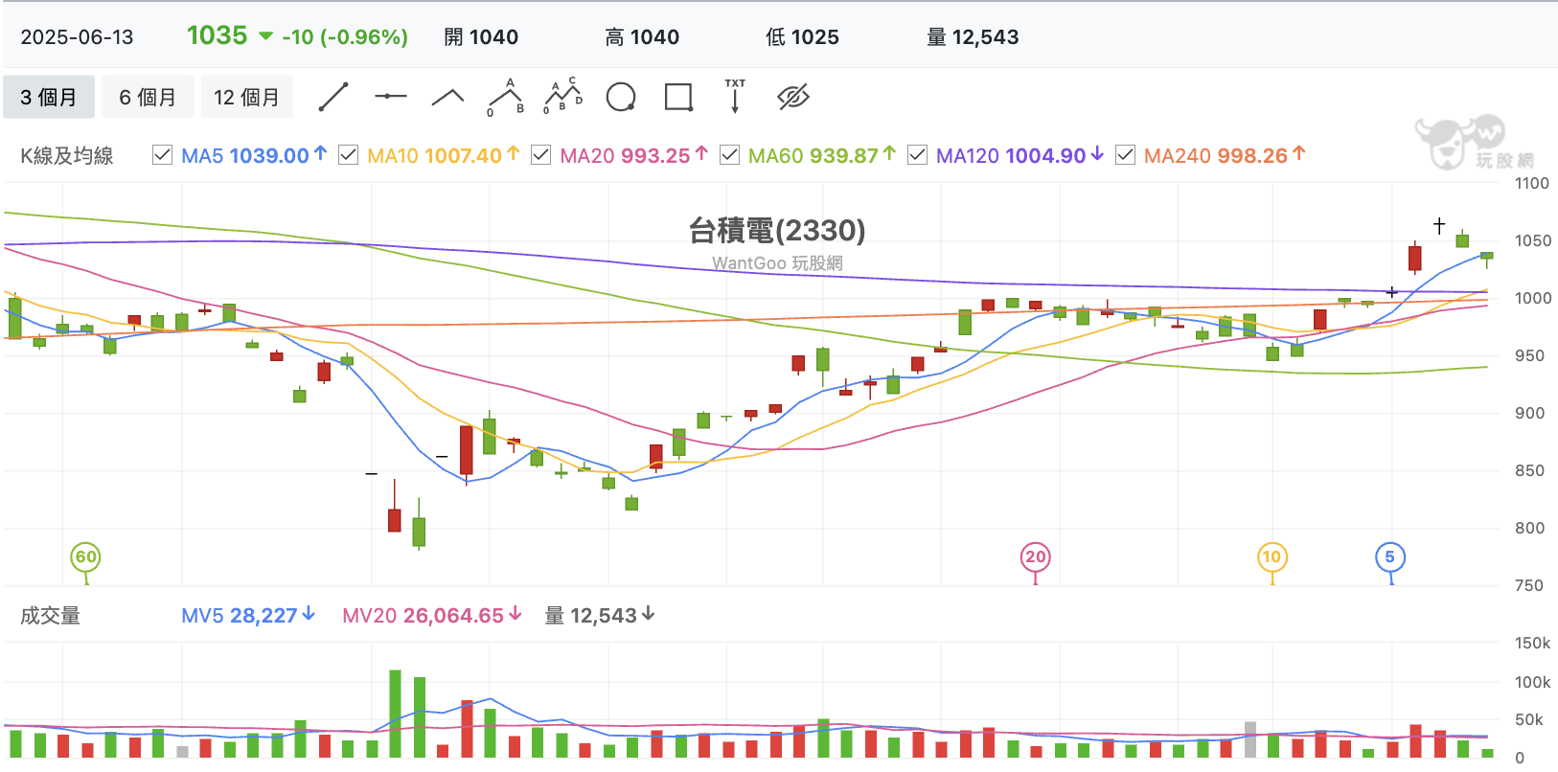Uncheck the MA240 moving average checkbox

click(x=1126, y=155)
